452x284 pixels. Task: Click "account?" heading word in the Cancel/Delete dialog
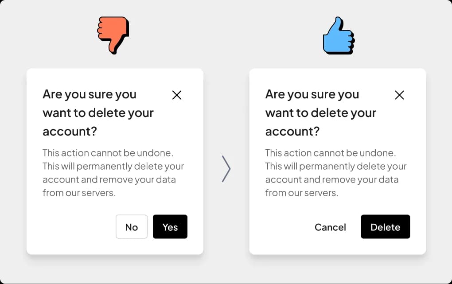click(x=292, y=132)
